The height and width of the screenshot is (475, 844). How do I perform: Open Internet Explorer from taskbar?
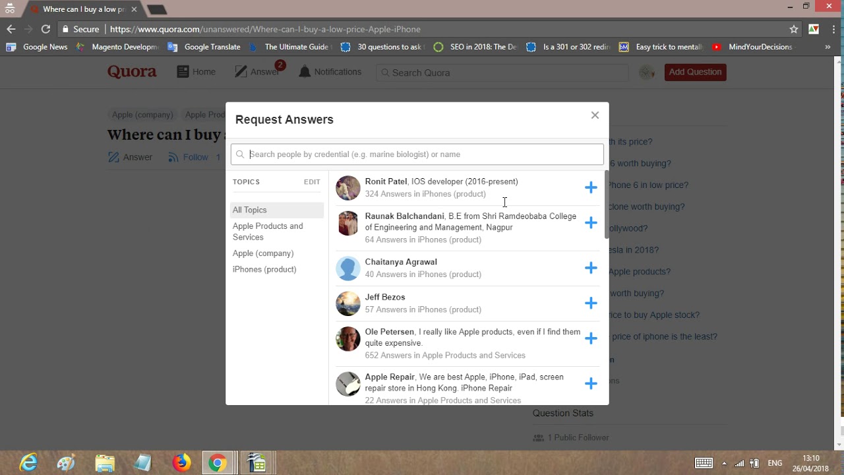click(28, 463)
